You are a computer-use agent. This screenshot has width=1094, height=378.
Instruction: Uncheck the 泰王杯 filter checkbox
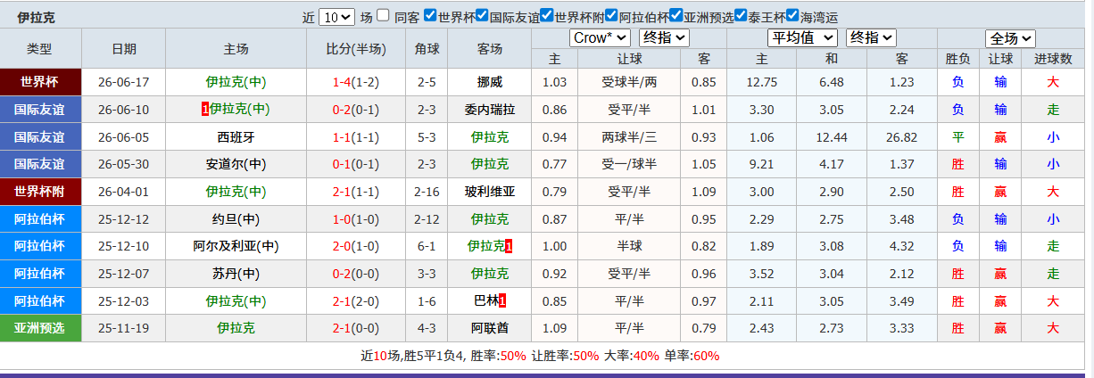[x=741, y=16]
